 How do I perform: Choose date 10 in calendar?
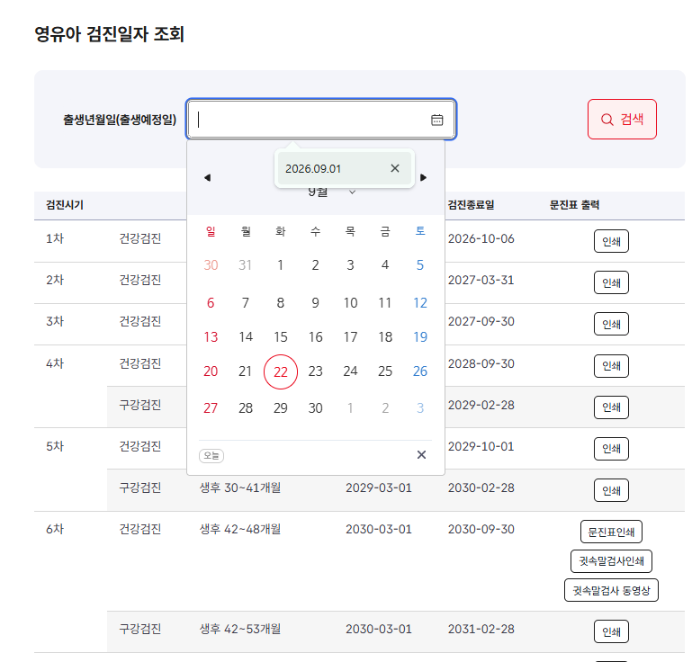point(350,303)
